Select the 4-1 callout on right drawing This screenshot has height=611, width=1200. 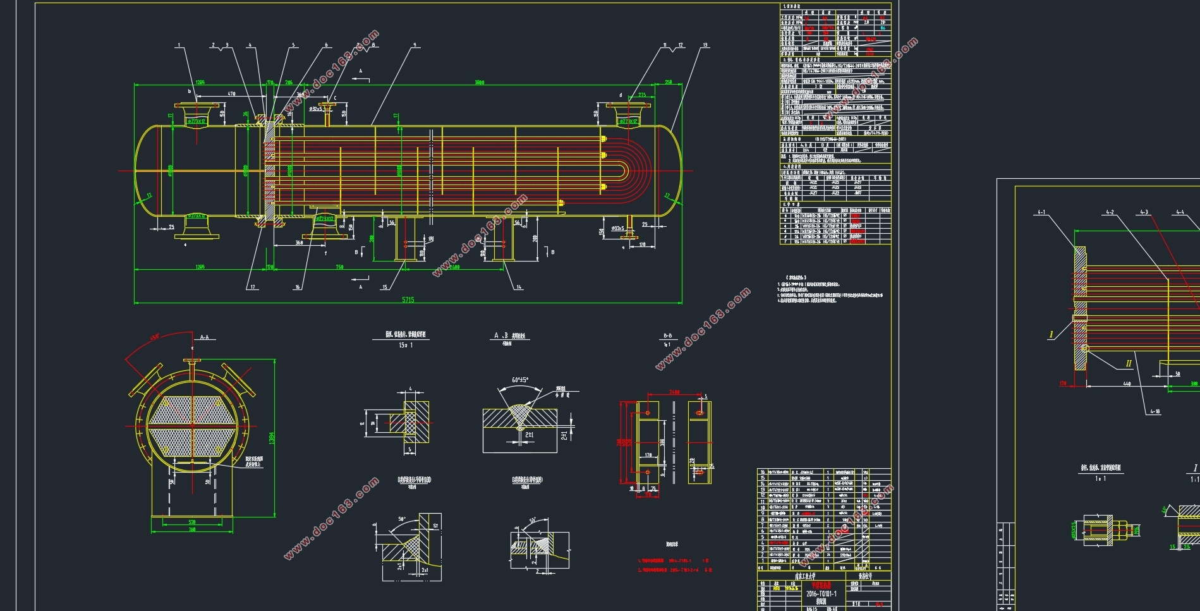point(1041,213)
